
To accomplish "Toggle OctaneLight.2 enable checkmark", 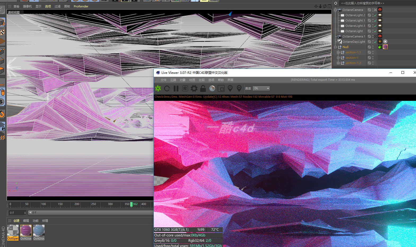I will click(x=375, y=15).
